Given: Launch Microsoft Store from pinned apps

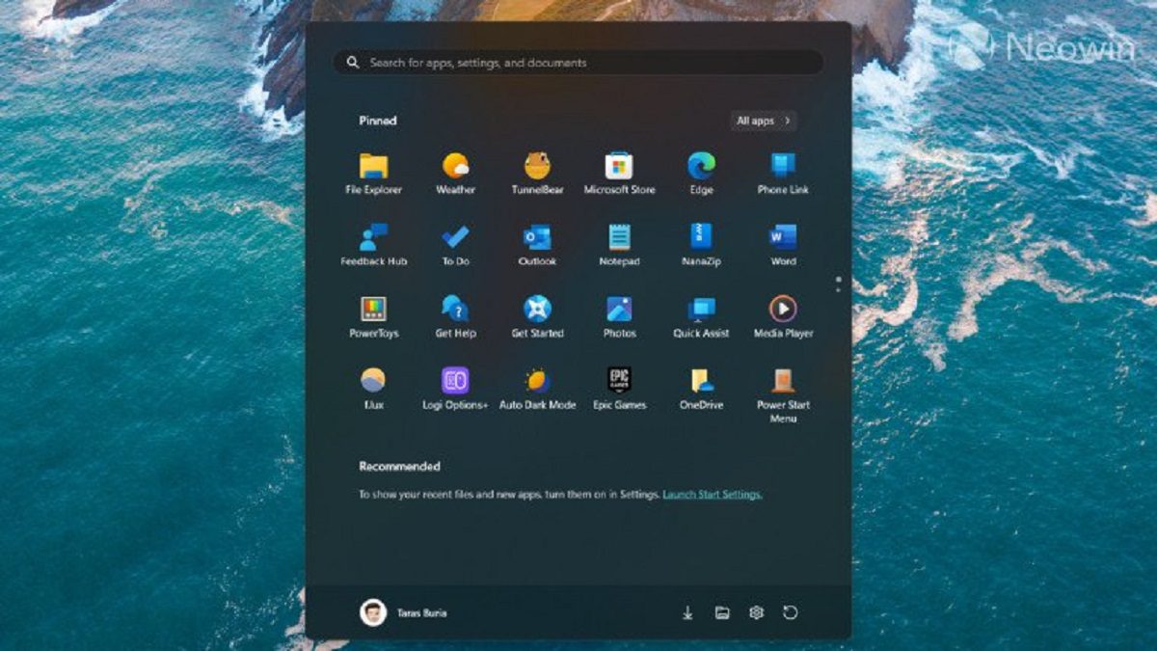Looking at the screenshot, I should coord(619,174).
